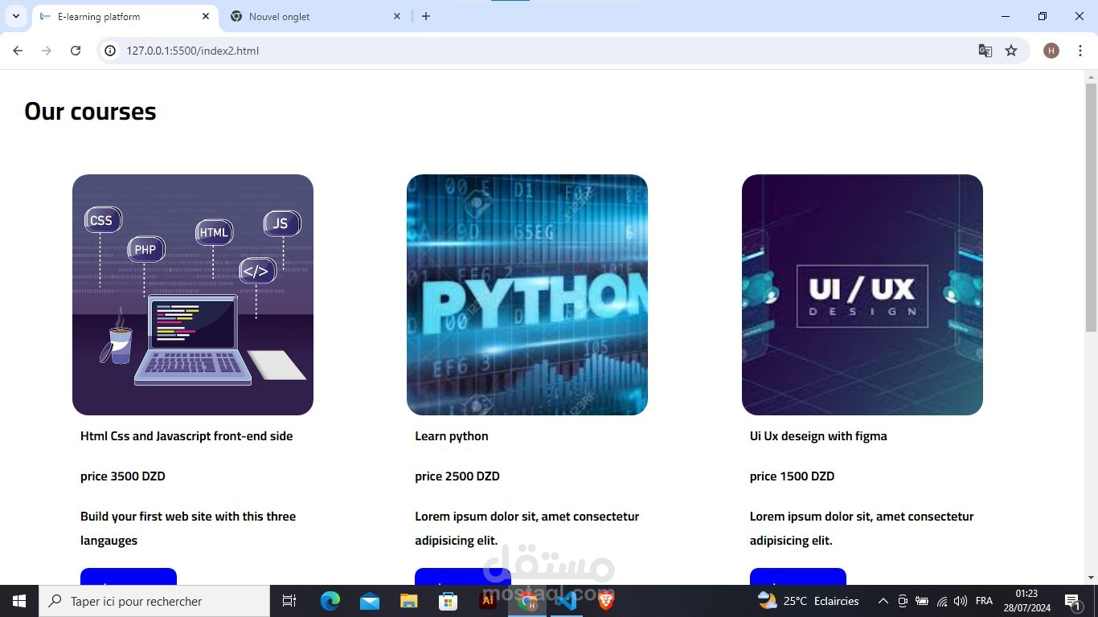Image resolution: width=1098 pixels, height=617 pixels.
Task: Click the blue button under the HTML CSS course
Action: [129, 577]
